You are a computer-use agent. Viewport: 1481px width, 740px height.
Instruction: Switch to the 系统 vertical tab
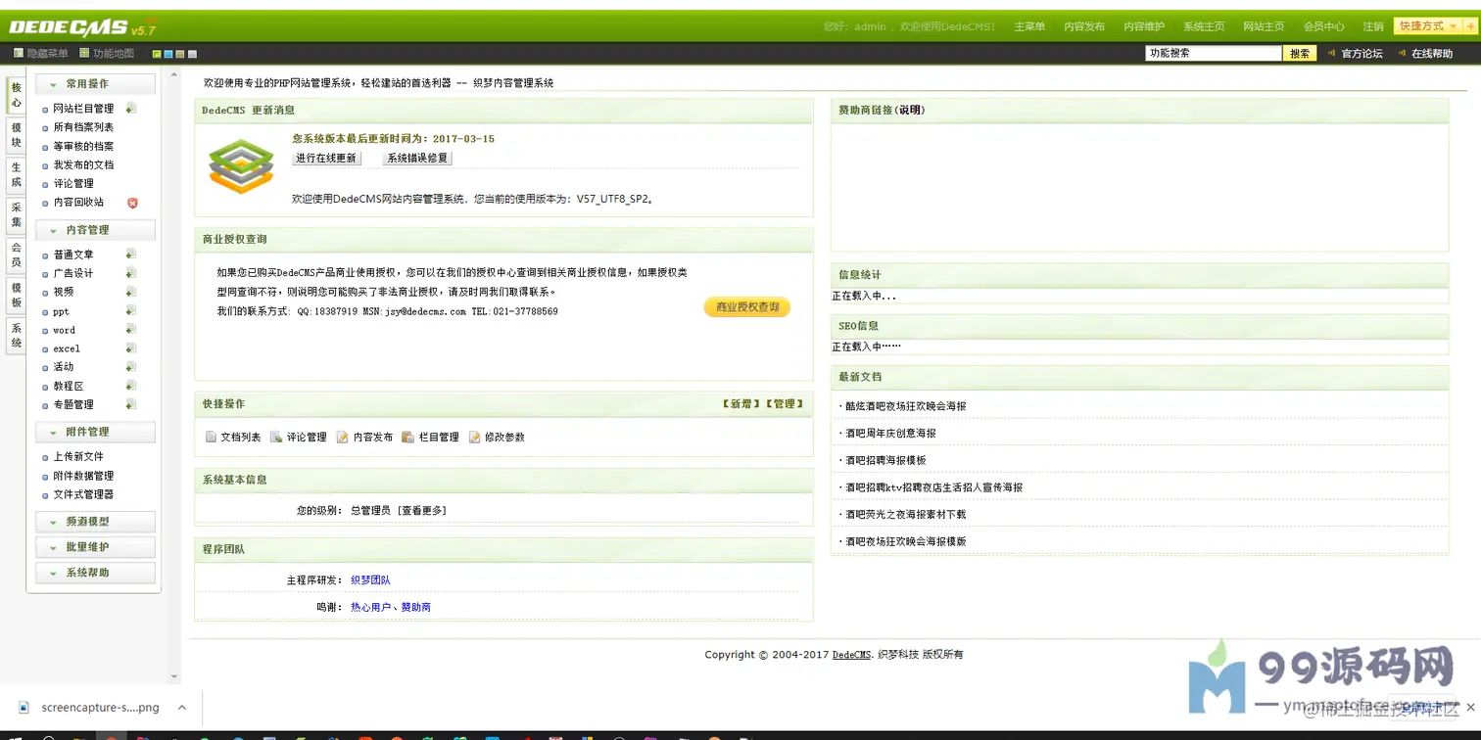16,336
